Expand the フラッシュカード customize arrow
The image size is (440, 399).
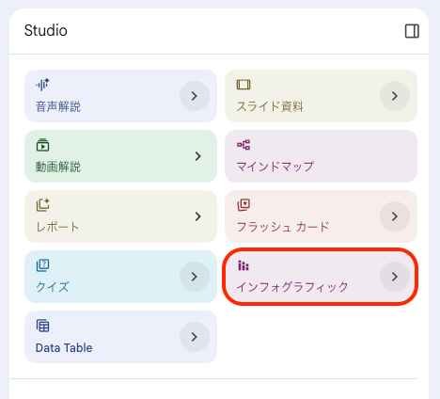click(x=395, y=216)
